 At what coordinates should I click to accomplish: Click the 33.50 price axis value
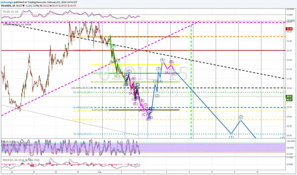[x=289, y=31]
